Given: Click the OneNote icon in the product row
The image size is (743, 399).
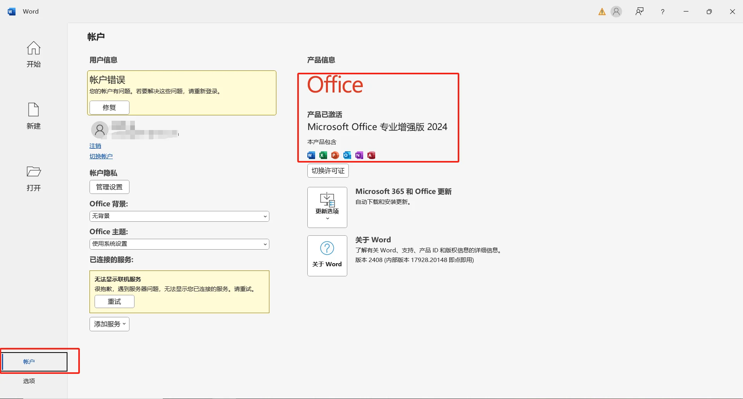Looking at the screenshot, I should (x=359, y=155).
